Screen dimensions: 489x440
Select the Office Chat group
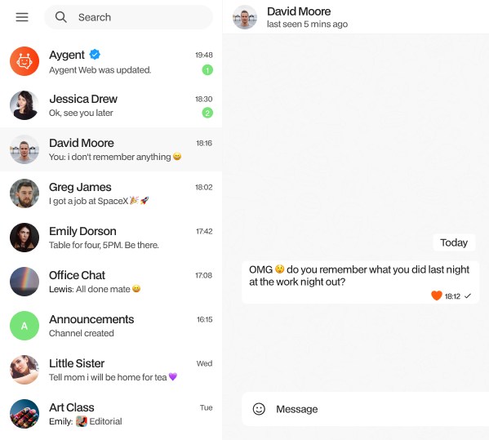111,282
